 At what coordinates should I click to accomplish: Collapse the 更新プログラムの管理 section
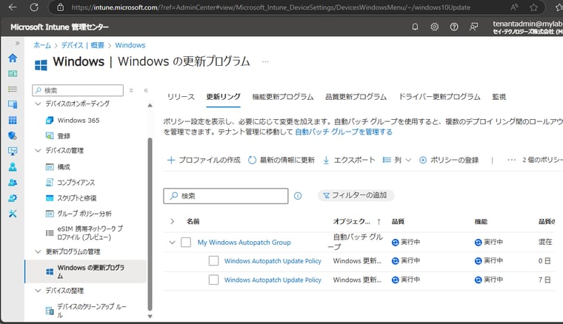point(38,252)
